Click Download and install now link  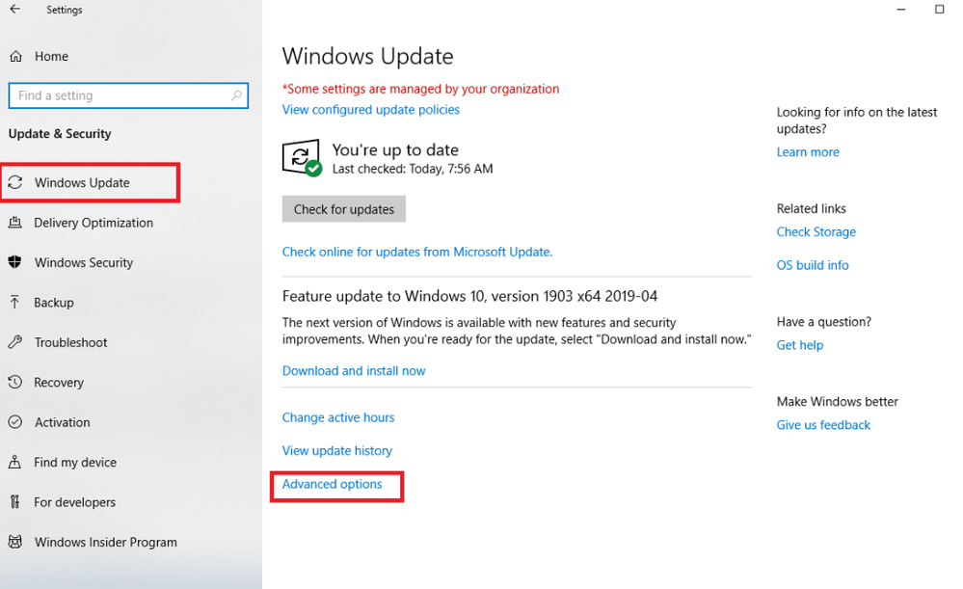(x=354, y=371)
